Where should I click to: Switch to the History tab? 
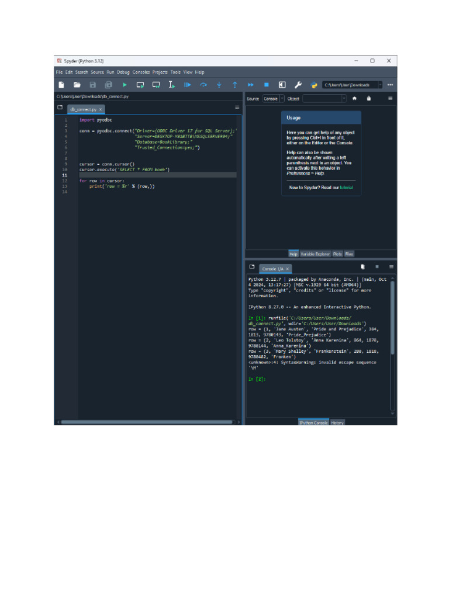tap(337, 423)
